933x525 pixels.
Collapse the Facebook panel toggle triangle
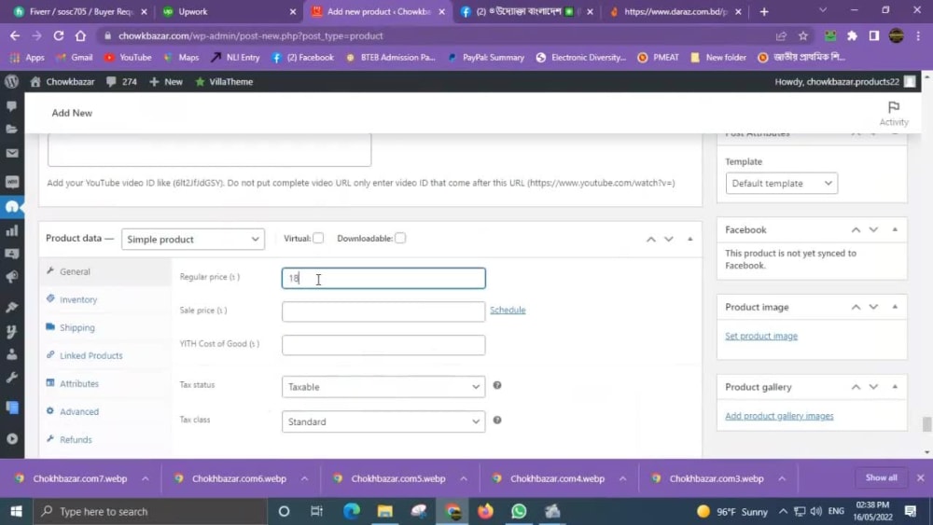[895, 229]
